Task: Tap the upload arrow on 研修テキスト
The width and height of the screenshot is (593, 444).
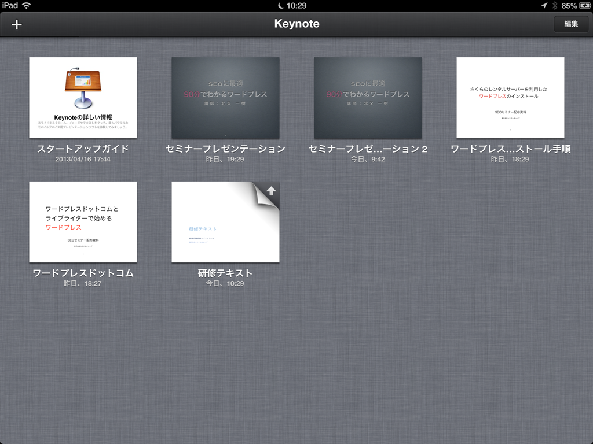Action: tap(271, 191)
